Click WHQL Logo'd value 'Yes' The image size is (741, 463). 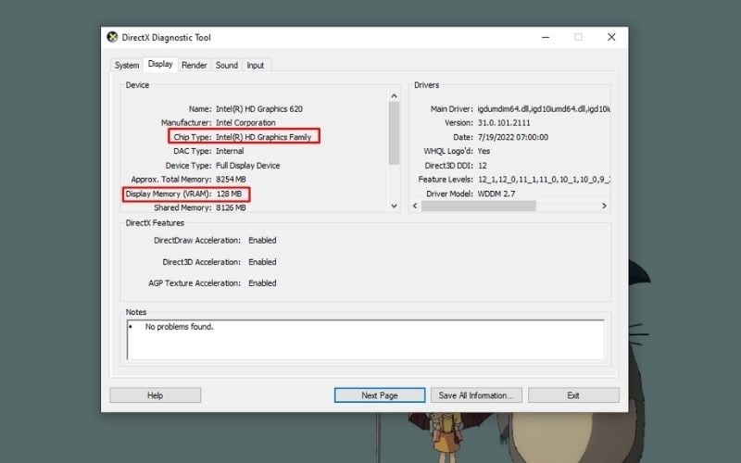(x=484, y=151)
